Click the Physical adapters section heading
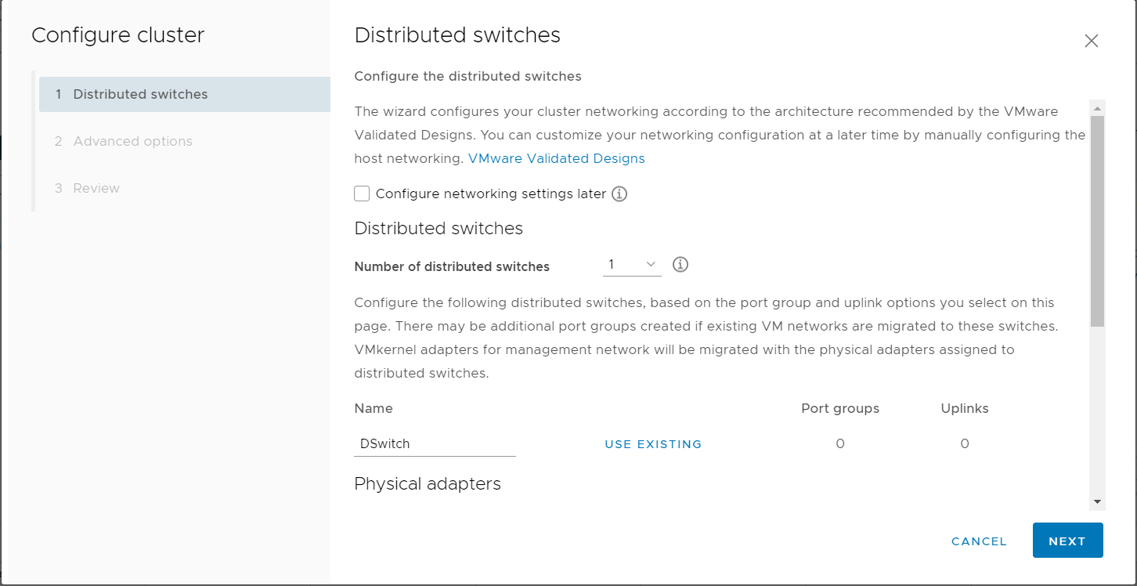This screenshot has height=586, width=1137. pyautogui.click(x=428, y=484)
